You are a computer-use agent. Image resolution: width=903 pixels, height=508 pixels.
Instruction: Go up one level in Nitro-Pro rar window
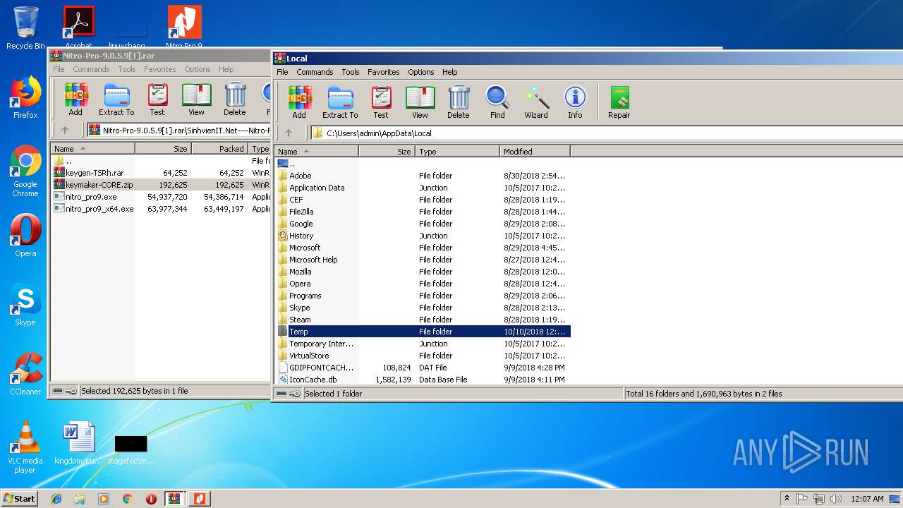65,130
